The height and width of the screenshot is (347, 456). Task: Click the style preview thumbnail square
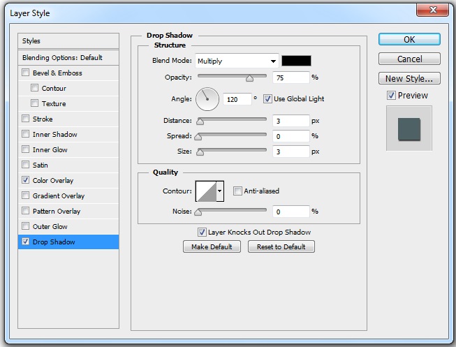tap(409, 129)
